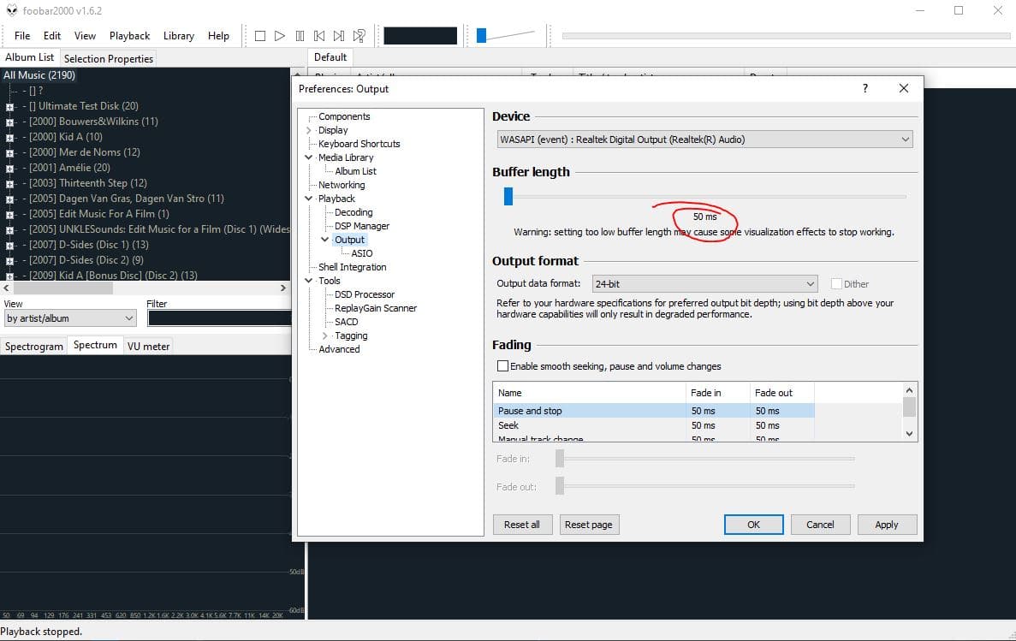Click the album list right scroll arrow
The image size is (1016, 641).
click(x=283, y=288)
